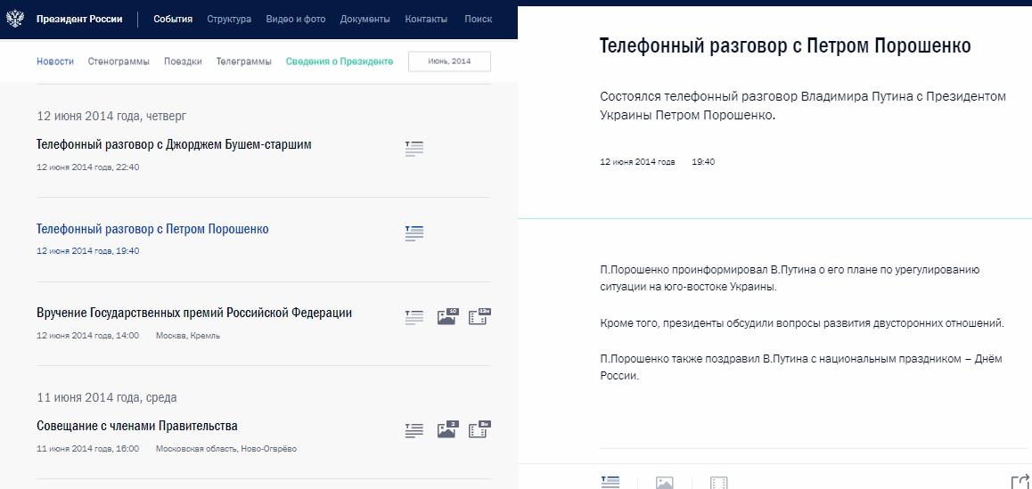The height and width of the screenshot is (489, 1032).
Task: Open video icon for the Government members meeting
Action: pos(479,430)
